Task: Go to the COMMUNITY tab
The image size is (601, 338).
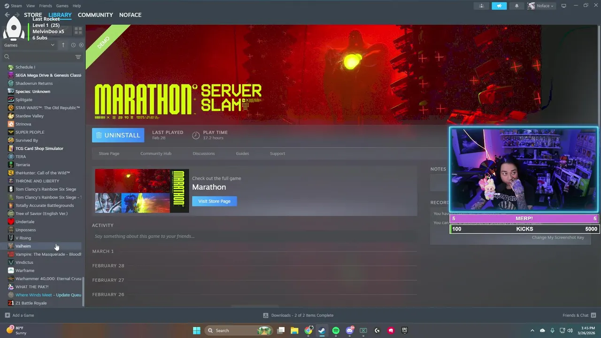Action: point(95,15)
